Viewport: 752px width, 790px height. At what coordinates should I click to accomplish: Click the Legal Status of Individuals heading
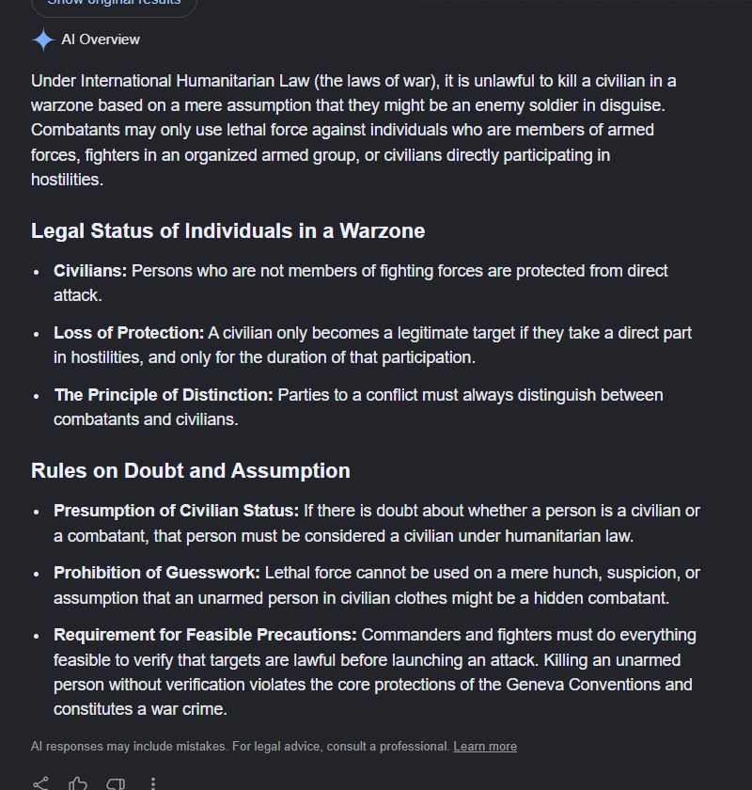pyautogui.click(x=228, y=230)
